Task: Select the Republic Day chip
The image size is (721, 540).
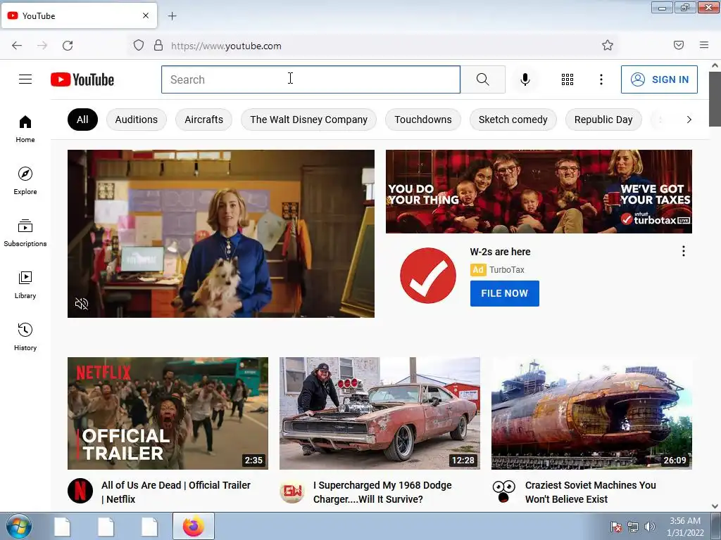Action: [x=603, y=120]
